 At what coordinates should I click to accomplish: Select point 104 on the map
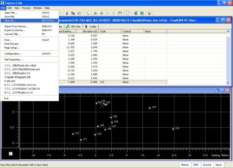[x=173, y=129]
